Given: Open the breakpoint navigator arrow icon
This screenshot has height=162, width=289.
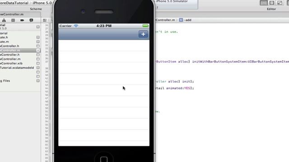Looking at the screenshot, I should pyautogui.click(x=22, y=20).
